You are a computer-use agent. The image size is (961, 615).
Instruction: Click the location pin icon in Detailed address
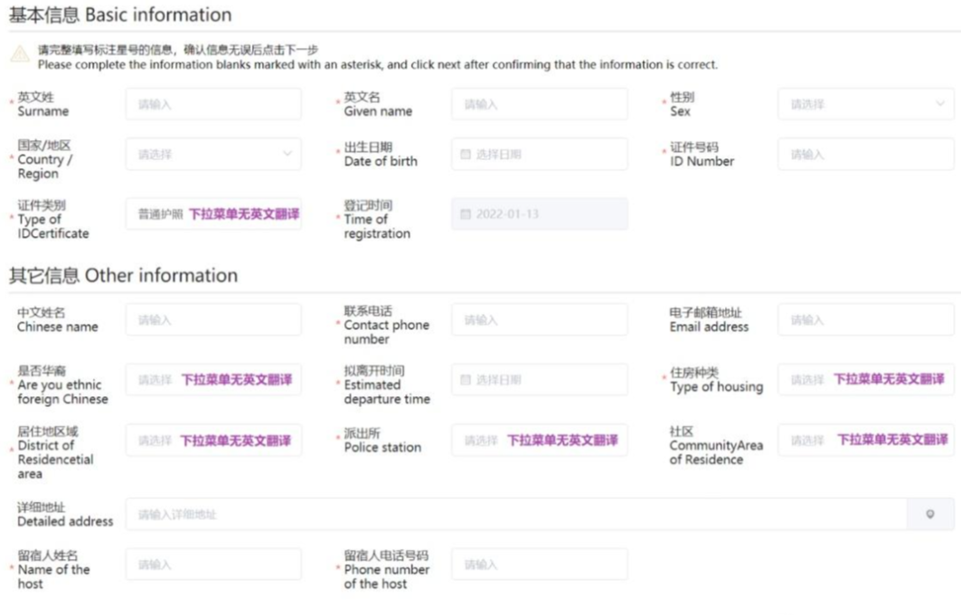click(x=930, y=515)
